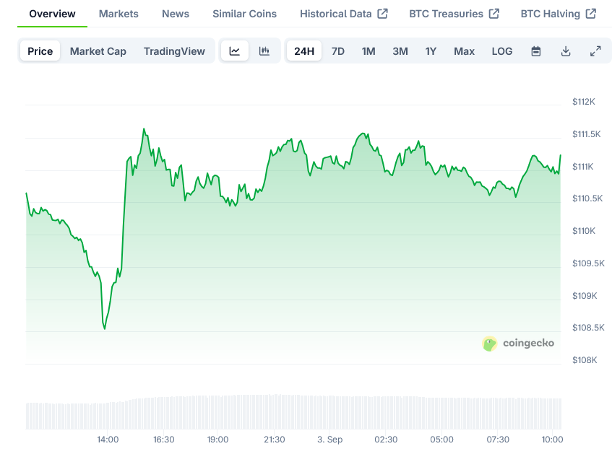Click the $111.5K axis label
The height and width of the screenshot is (454, 612).
coord(586,134)
